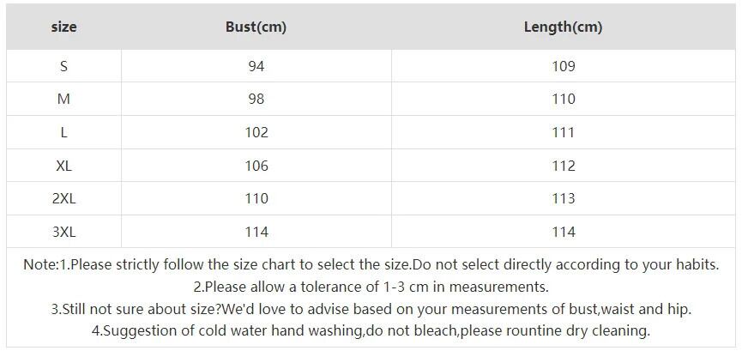Click bust value 102 for size L

(256, 132)
